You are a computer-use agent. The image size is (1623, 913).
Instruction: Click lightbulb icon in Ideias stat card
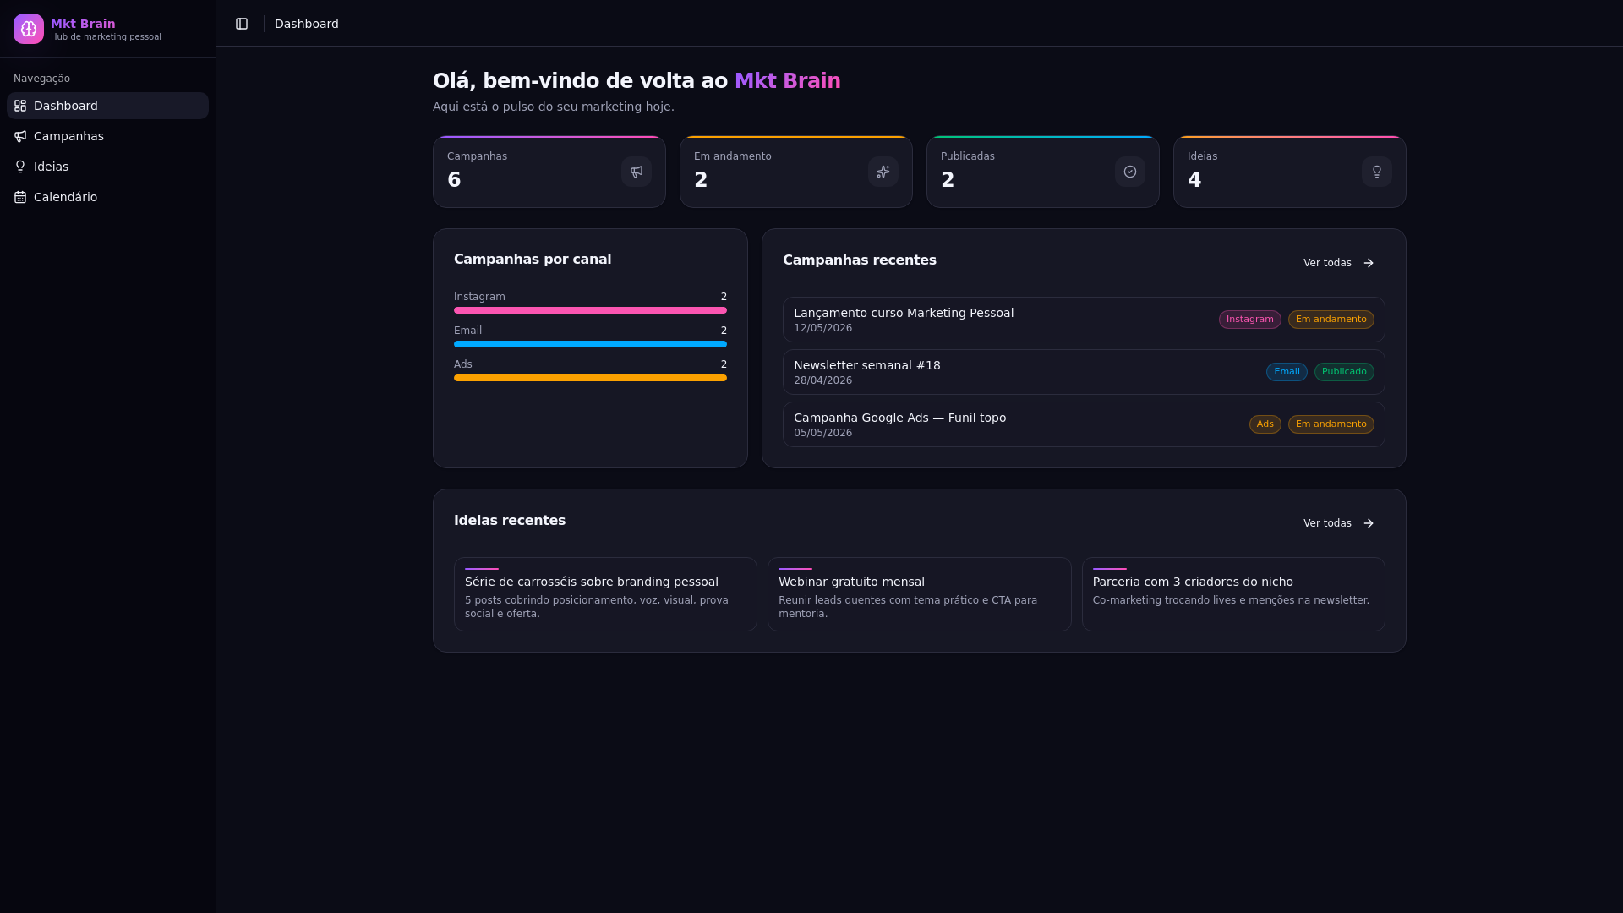point(1377,172)
